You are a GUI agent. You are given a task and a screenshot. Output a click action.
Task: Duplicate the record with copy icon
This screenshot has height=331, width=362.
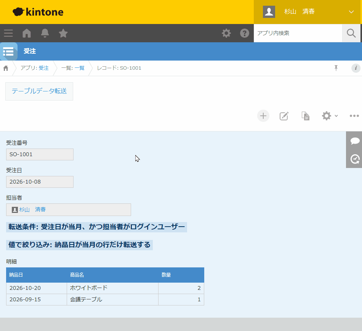click(x=306, y=116)
